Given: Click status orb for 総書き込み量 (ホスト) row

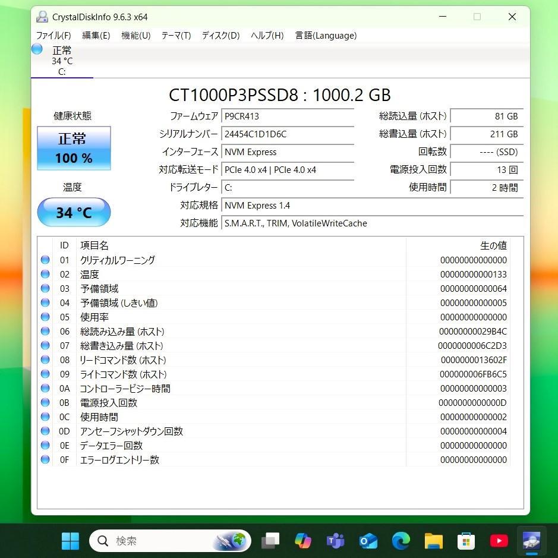Looking at the screenshot, I should [45, 345].
